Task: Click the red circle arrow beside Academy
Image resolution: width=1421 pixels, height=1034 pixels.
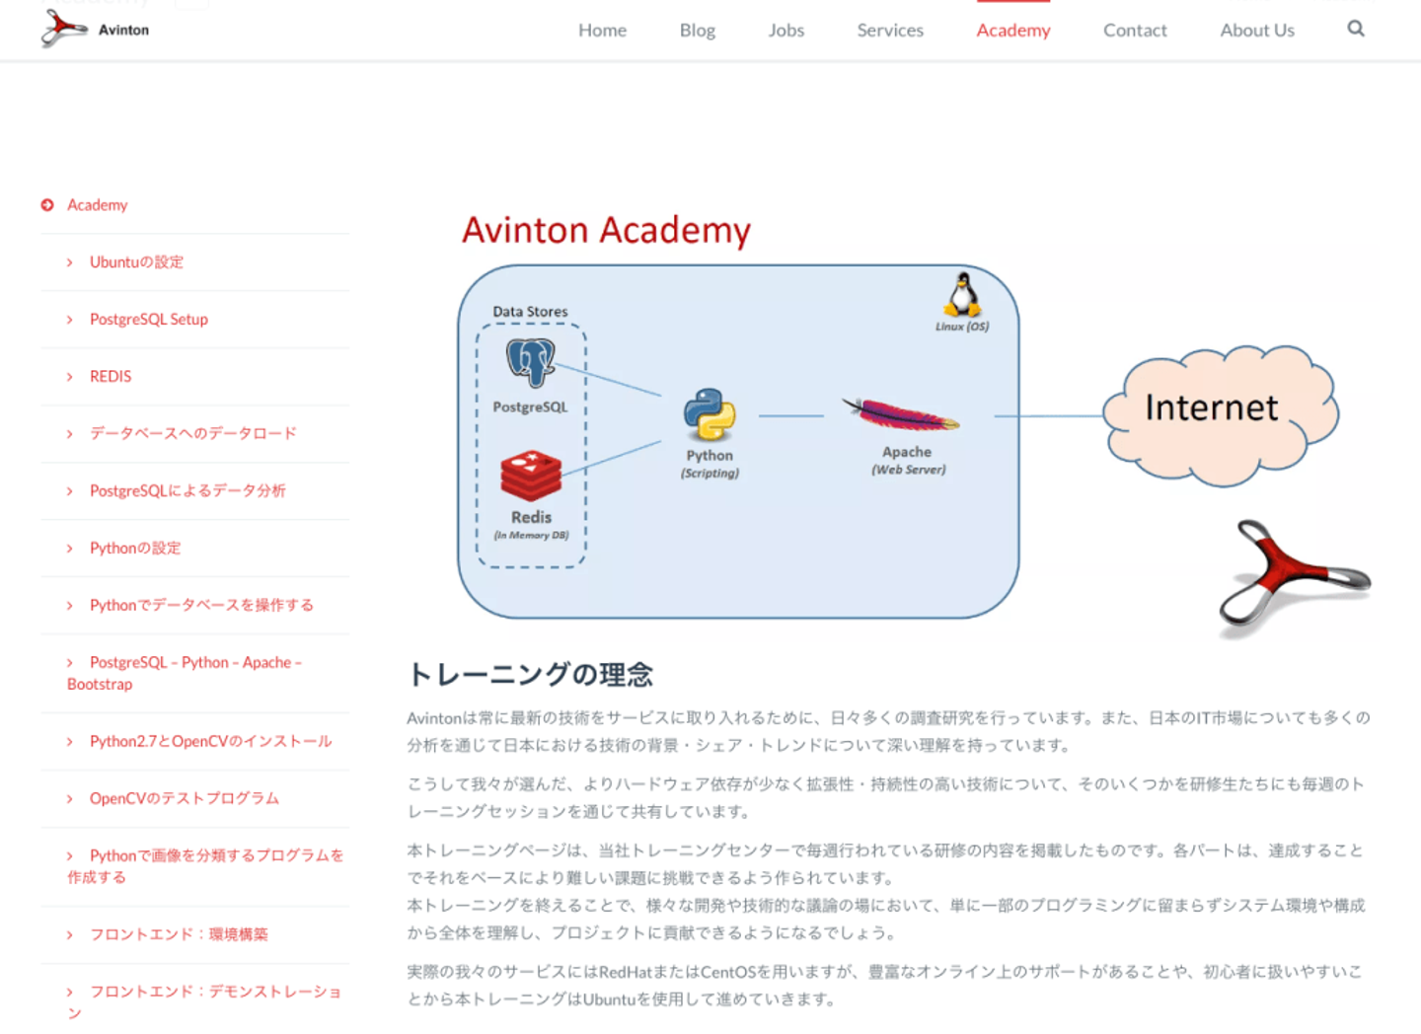Action: click(47, 205)
